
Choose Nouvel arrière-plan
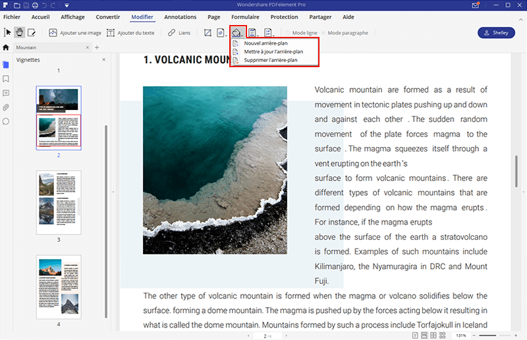click(x=274, y=43)
